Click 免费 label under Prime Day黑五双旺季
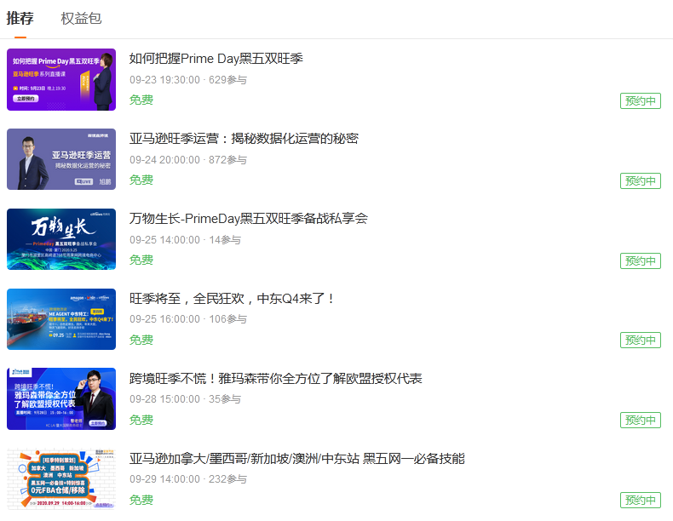The width and height of the screenshot is (673, 521). coord(141,100)
